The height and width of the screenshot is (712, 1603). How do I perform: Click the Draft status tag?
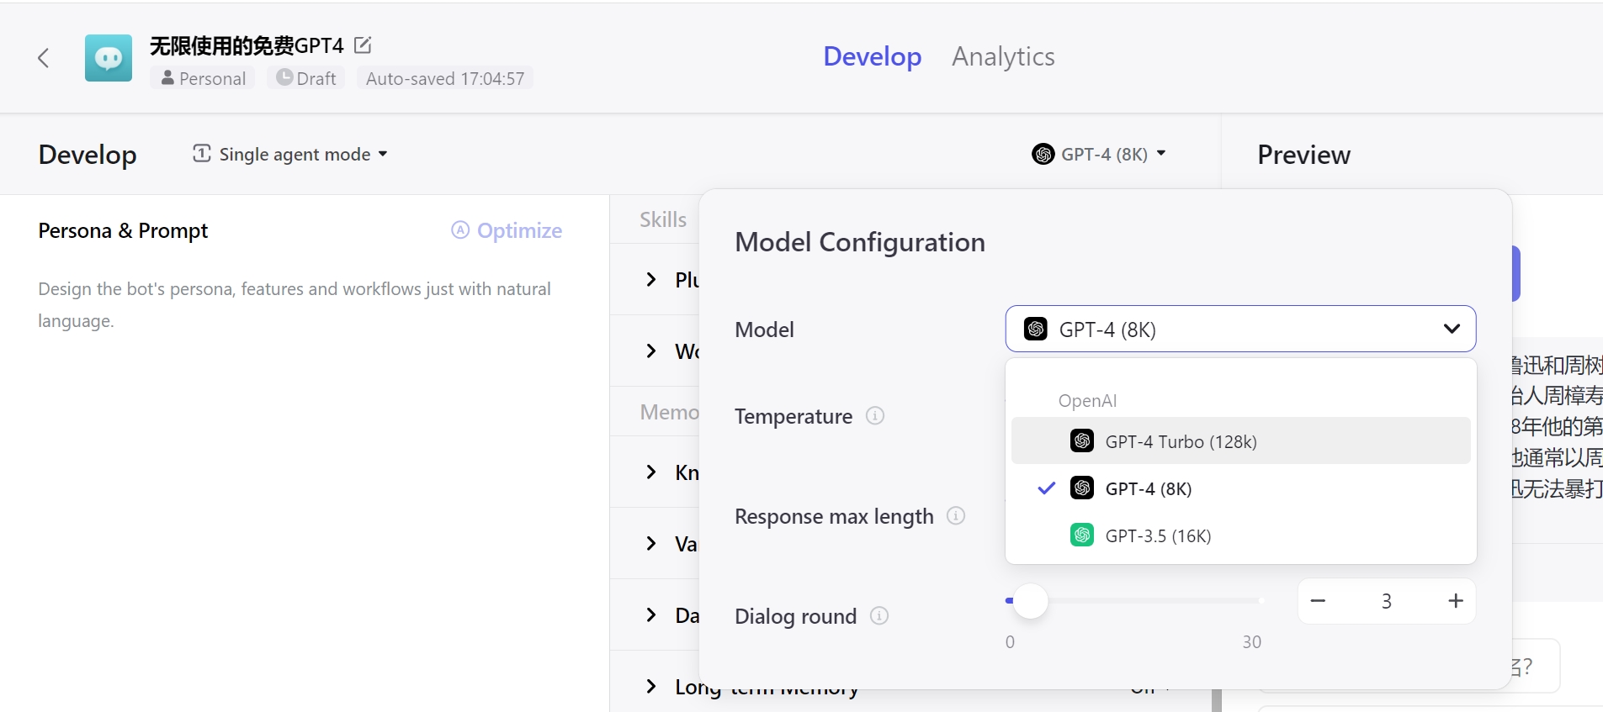[306, 78]
